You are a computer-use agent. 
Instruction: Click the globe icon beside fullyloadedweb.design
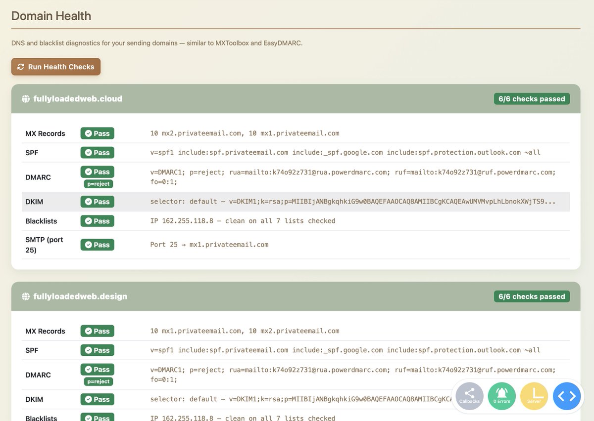tap(26, 296)
